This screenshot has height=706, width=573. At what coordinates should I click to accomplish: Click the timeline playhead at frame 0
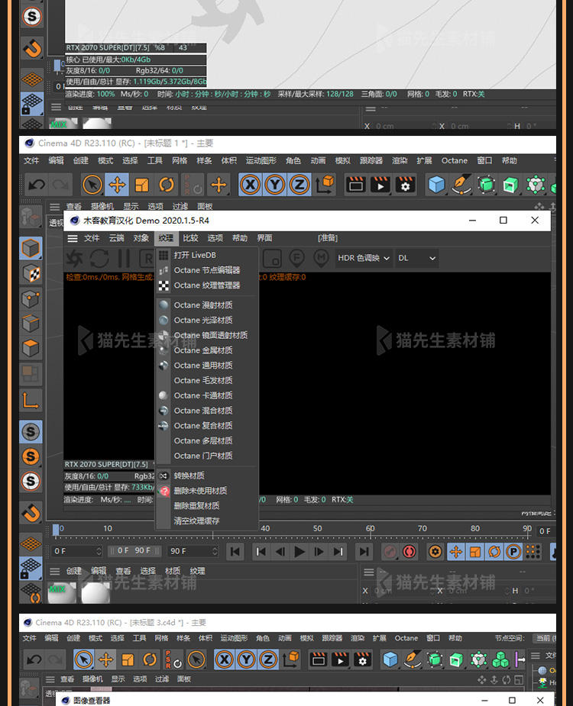[x=56, y=530]
